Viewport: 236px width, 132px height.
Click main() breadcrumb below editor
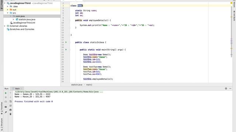click(89, 85)
